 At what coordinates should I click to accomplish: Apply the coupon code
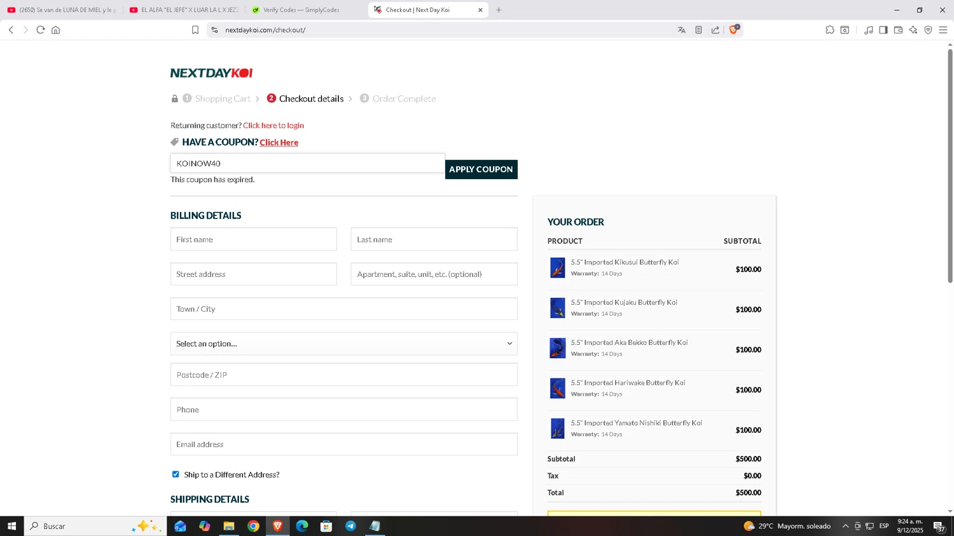481,170
